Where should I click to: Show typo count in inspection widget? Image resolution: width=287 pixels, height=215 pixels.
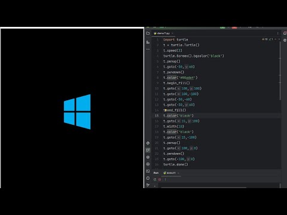point(271,39)
